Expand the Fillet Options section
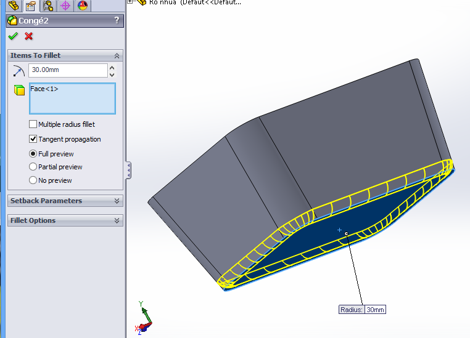Viewport: 470px width, 338px height. coord(117,220)
